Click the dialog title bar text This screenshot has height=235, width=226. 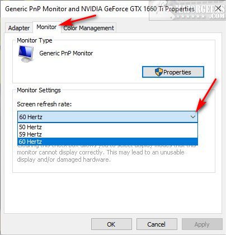[100, 9]
